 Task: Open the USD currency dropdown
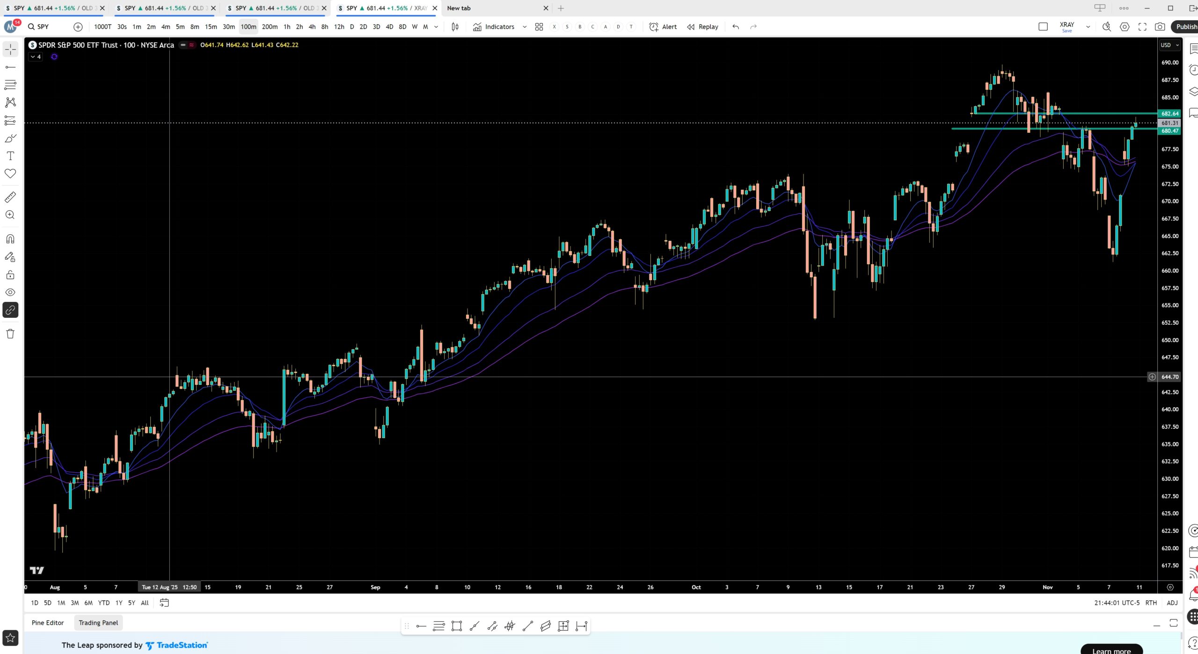(1169, 45)
